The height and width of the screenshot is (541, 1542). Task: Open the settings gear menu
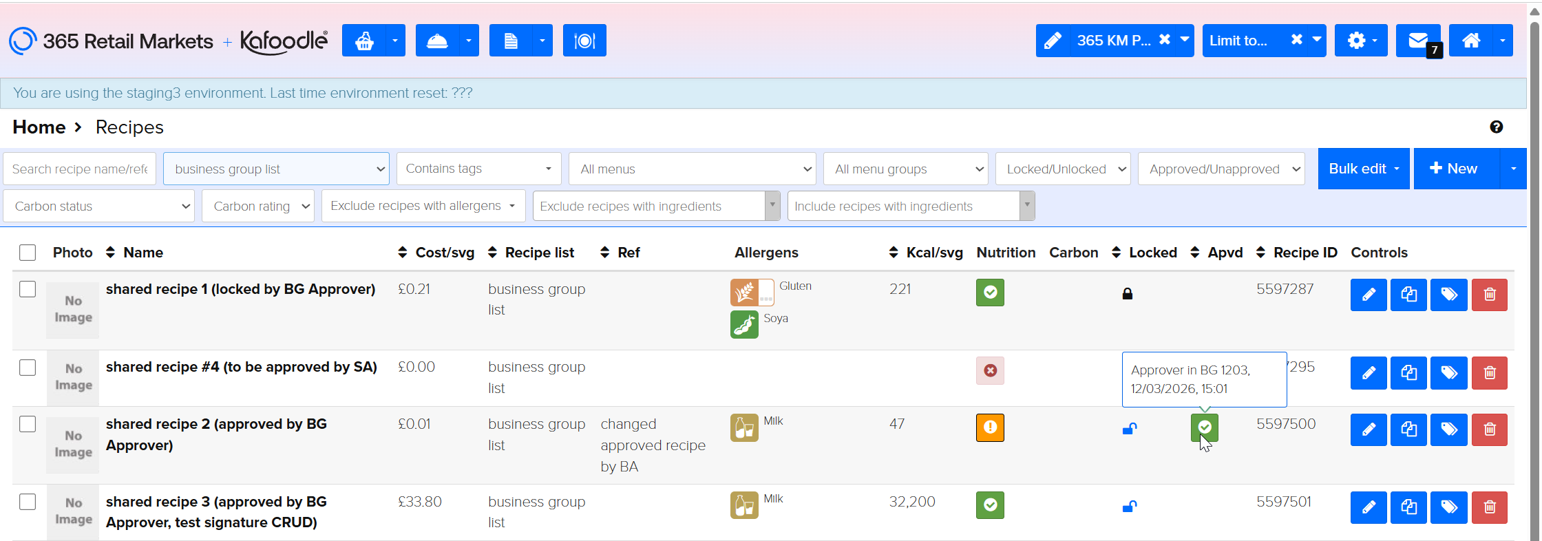(1361, 41)
